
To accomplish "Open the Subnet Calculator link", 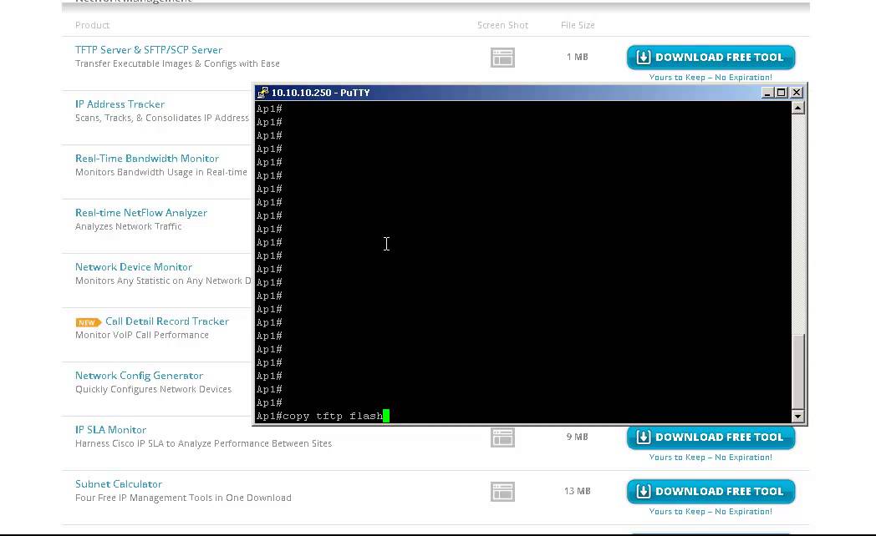I will point(119,483).
